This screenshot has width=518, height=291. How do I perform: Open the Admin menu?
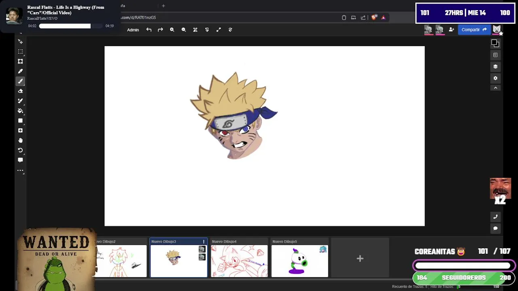pyautogui.click(x=133, y=30)
